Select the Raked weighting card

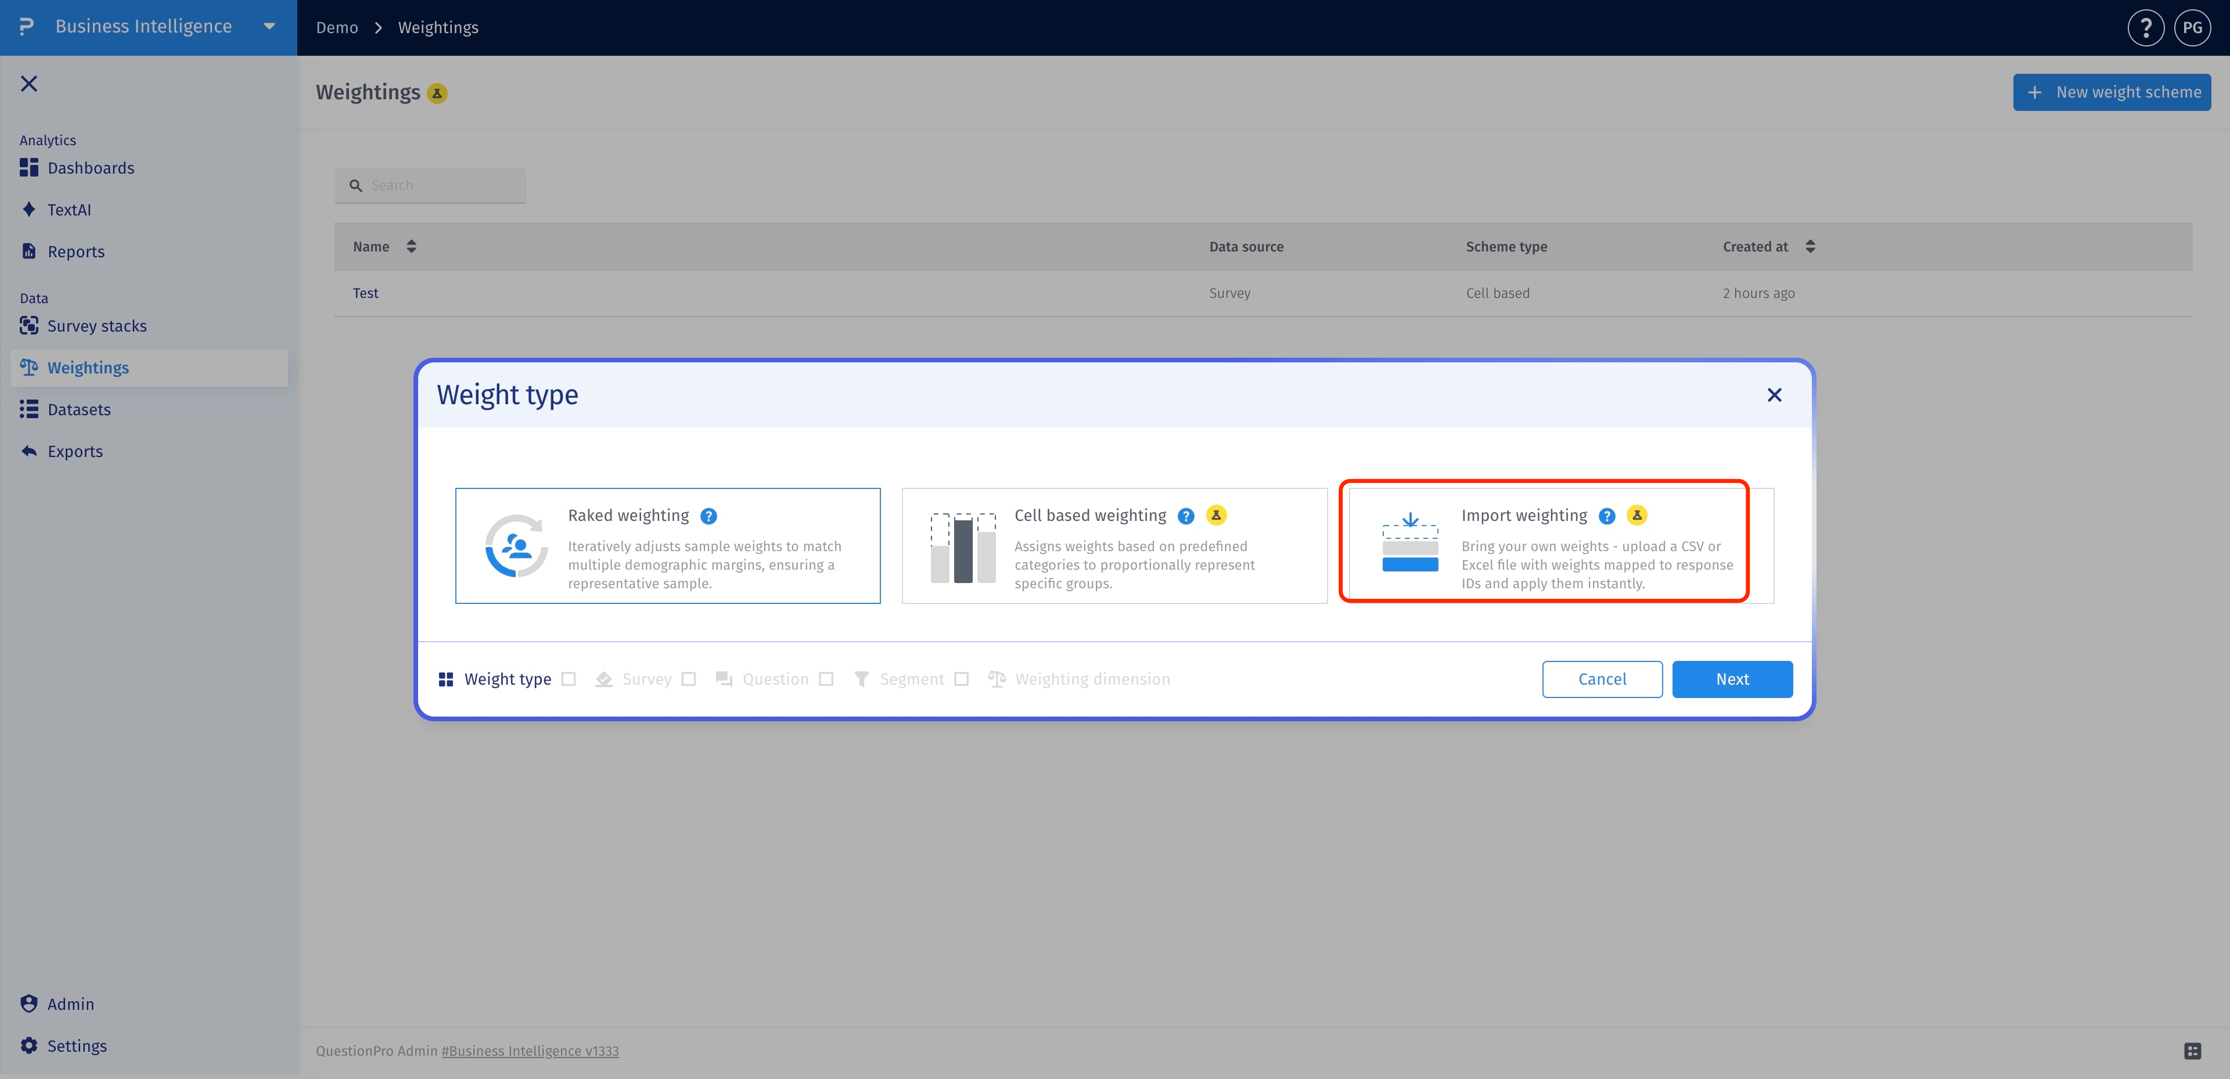coord(667,545)
